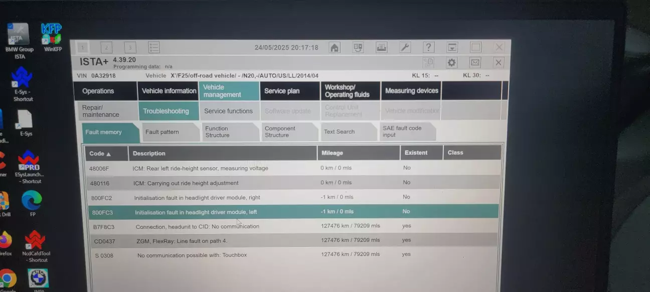Click the greyed Software update item

pyautogui.click(x=290, y=111)
